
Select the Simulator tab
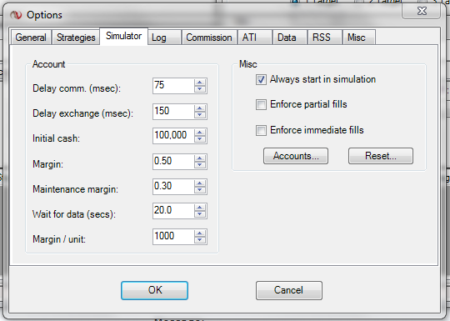click(123, 36)
